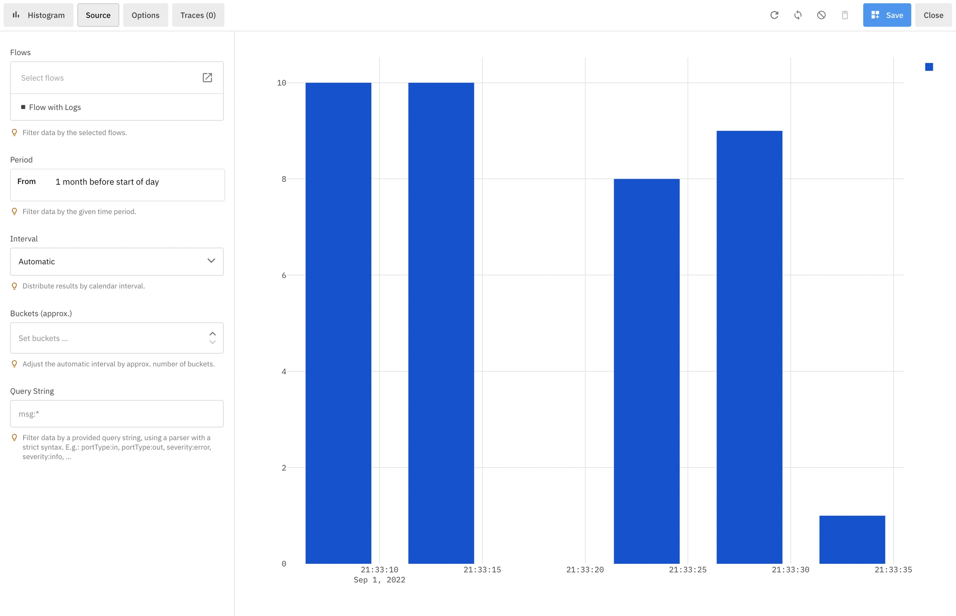Decrease buckets with down arrow
956x616 pixels.
212,342
